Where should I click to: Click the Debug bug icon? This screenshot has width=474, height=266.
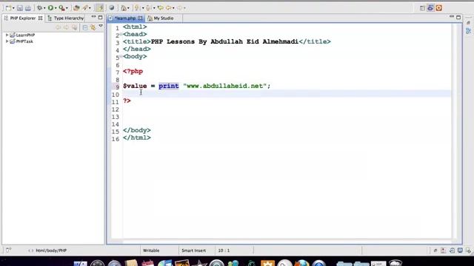click(x=39, y=8)
